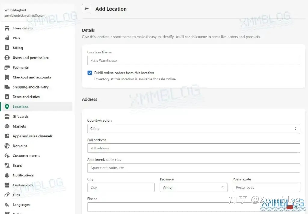
Task: Focus the Location Name input field
Action: [x=193, y=60]
